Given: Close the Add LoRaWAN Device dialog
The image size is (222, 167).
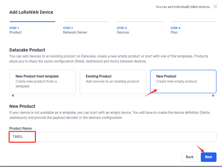Looking at the screenshot, I should [x=215, y=6].
